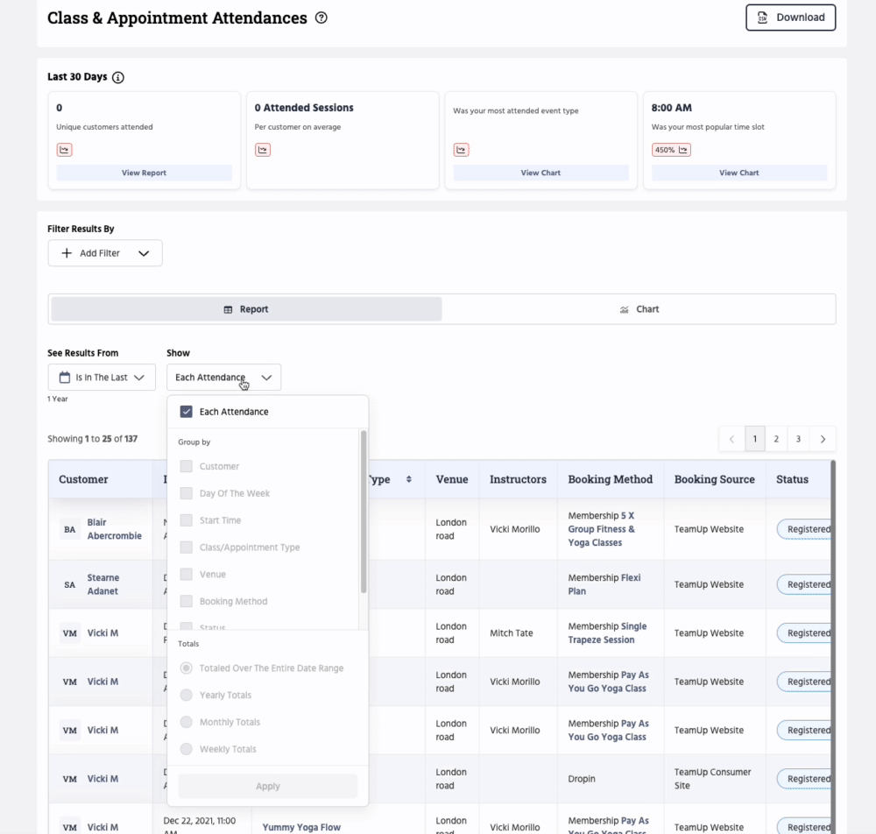The width and height of the screenshot is (876, 834).
Task: Click the help question mark icon beside title
Action: (x=321, y=18)
